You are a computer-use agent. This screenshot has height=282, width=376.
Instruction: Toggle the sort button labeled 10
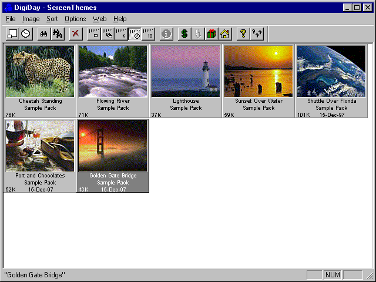[148, 34]
